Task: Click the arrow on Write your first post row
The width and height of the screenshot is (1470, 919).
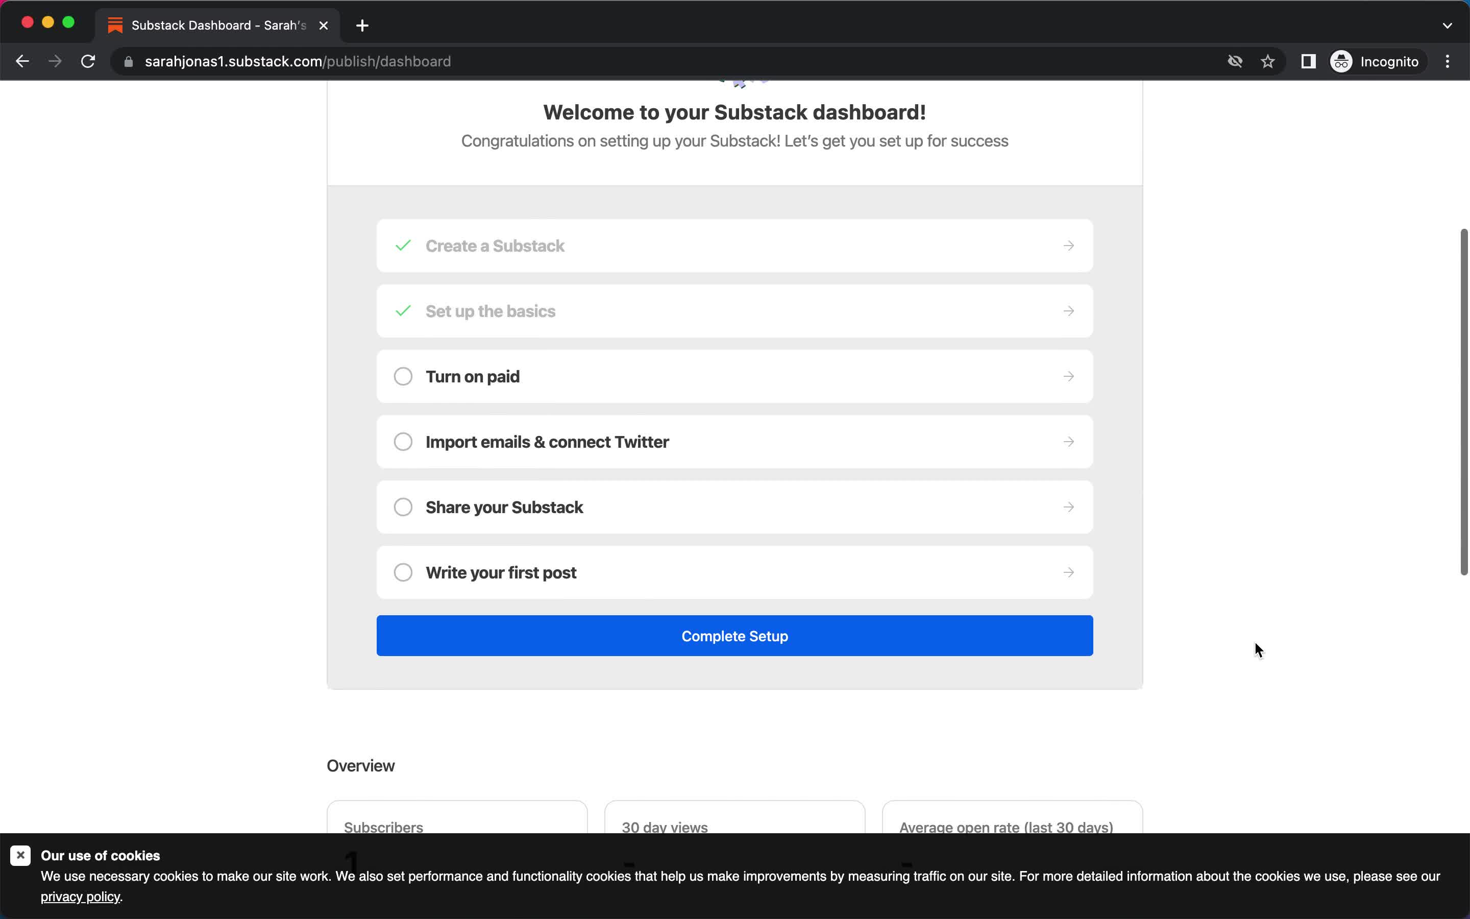Action: [x=1068, y=572]
